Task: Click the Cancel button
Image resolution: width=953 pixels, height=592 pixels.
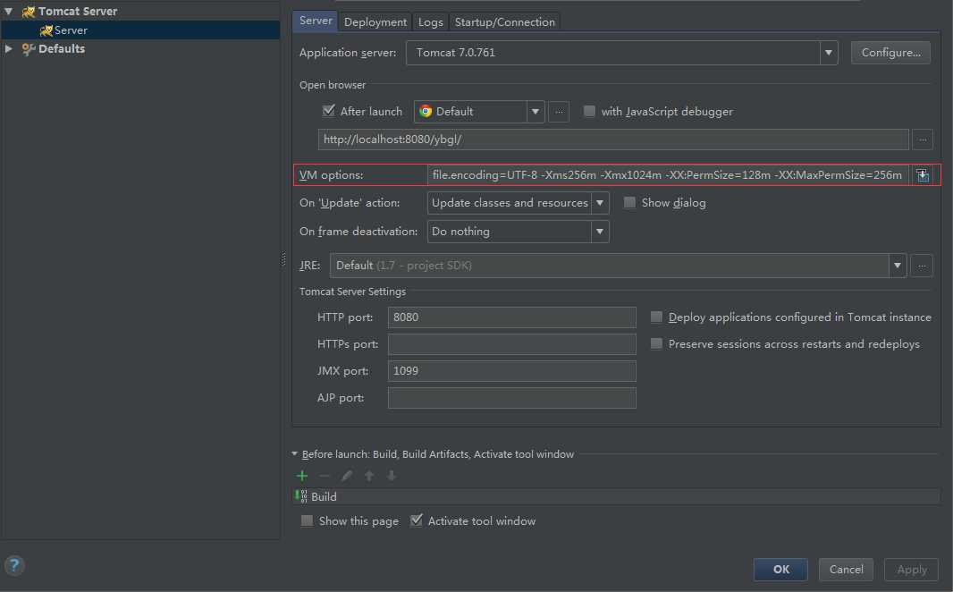Action: click(x=846, y=570)
